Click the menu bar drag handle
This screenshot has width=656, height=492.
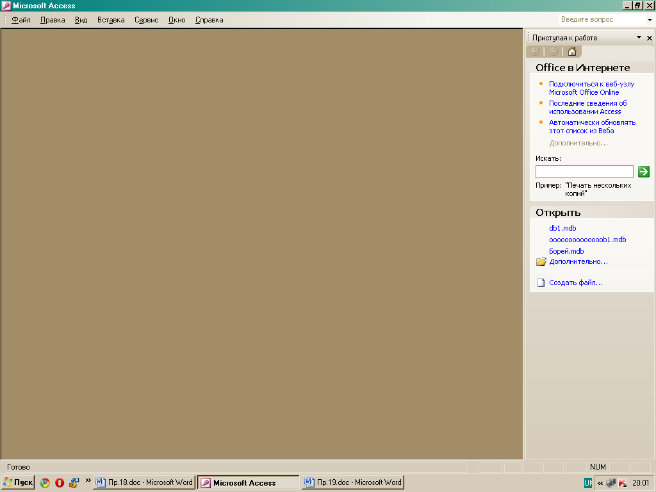(x=4, y=19)
